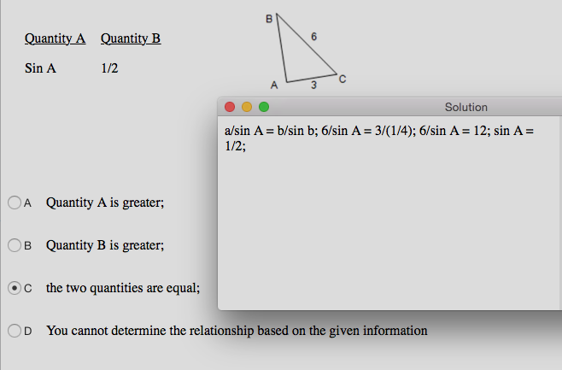Click the side length 6 label on triangle
The height and width of the screenshot is (370, 562).
[315, 36]
